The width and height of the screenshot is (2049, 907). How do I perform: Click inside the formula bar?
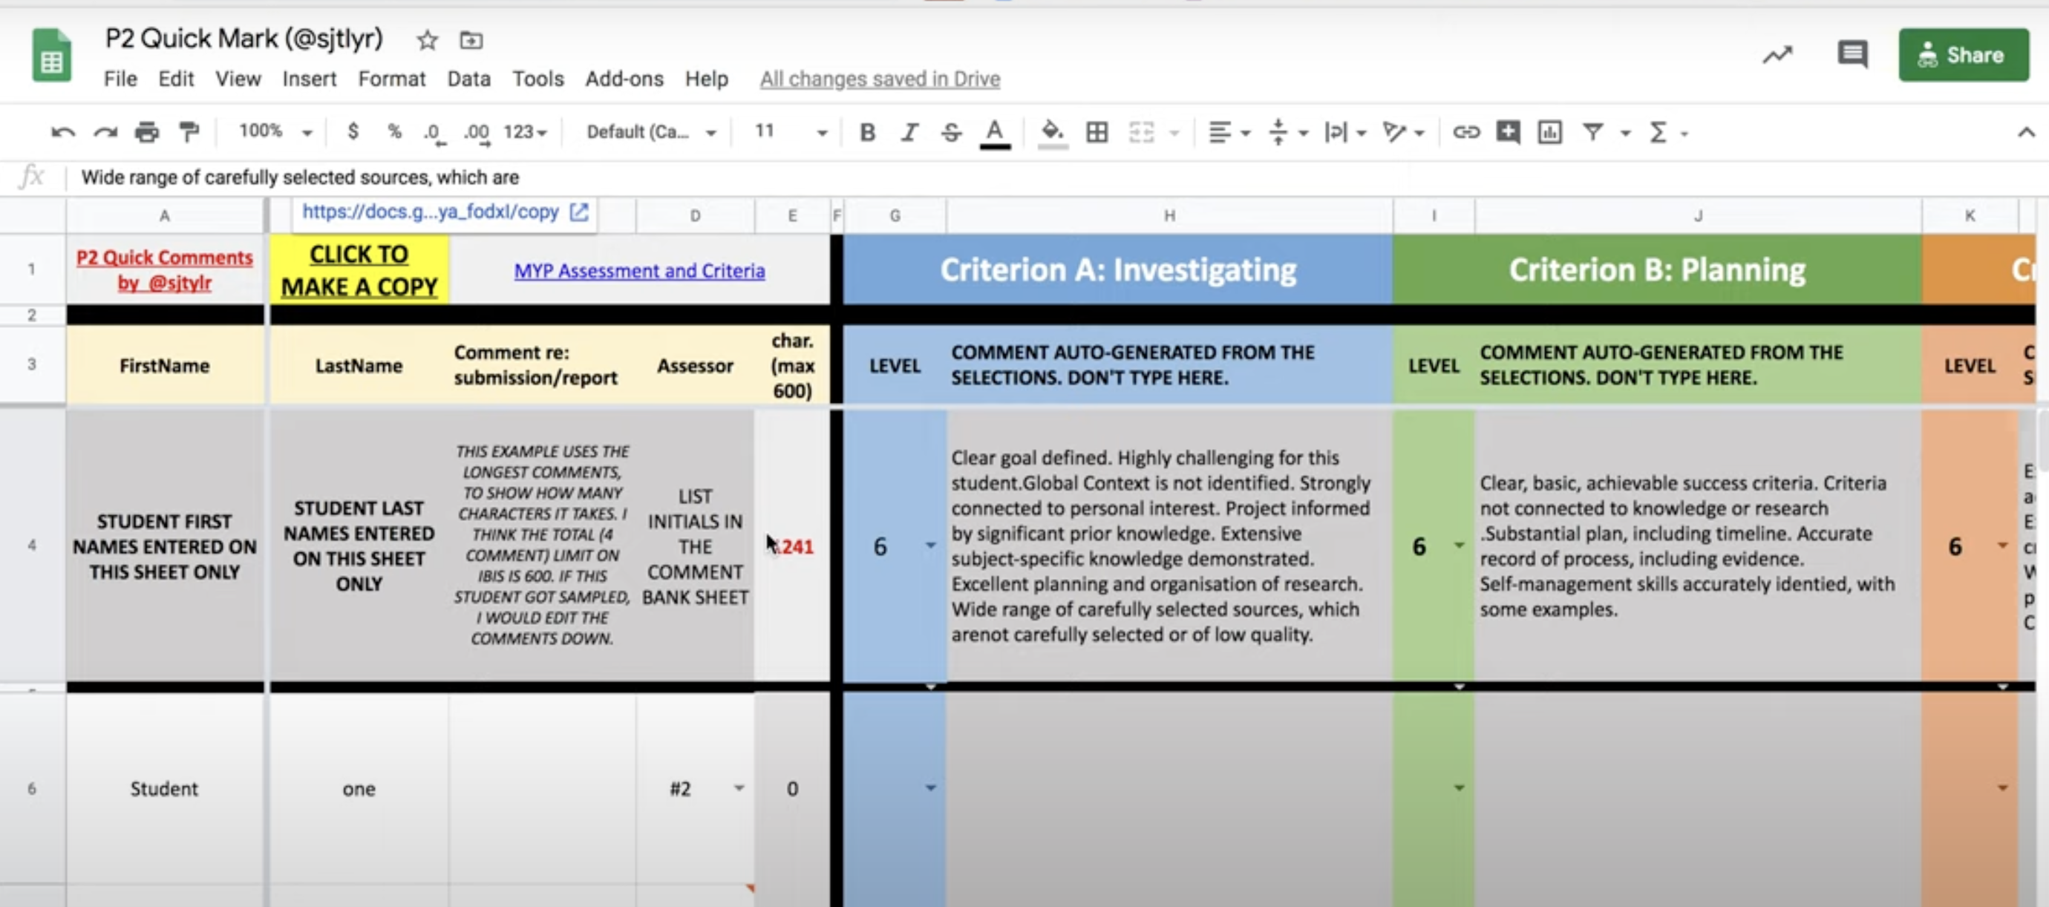coord(477,177)
